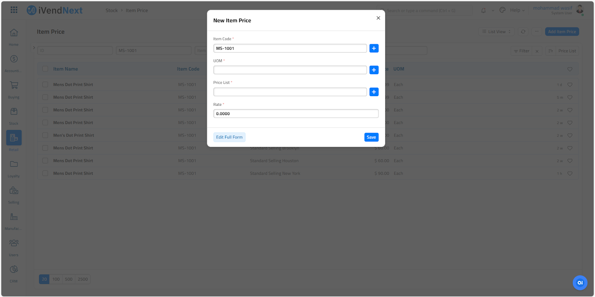
Task: Toggle sort direction icon beside Price List
Action: (x=551, y=51)
